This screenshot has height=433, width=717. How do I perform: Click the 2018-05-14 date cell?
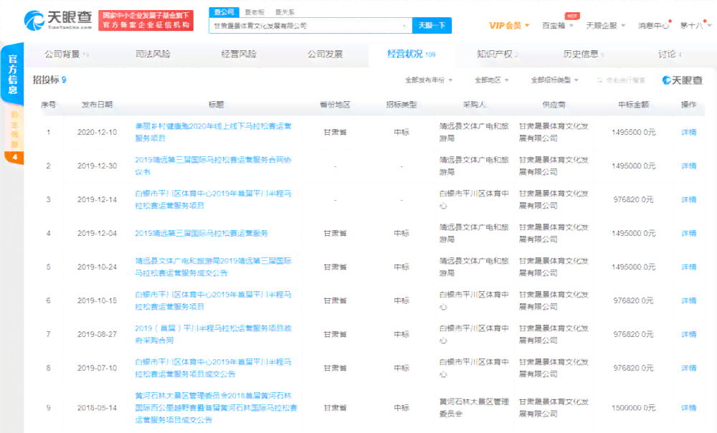pos(97,407)
